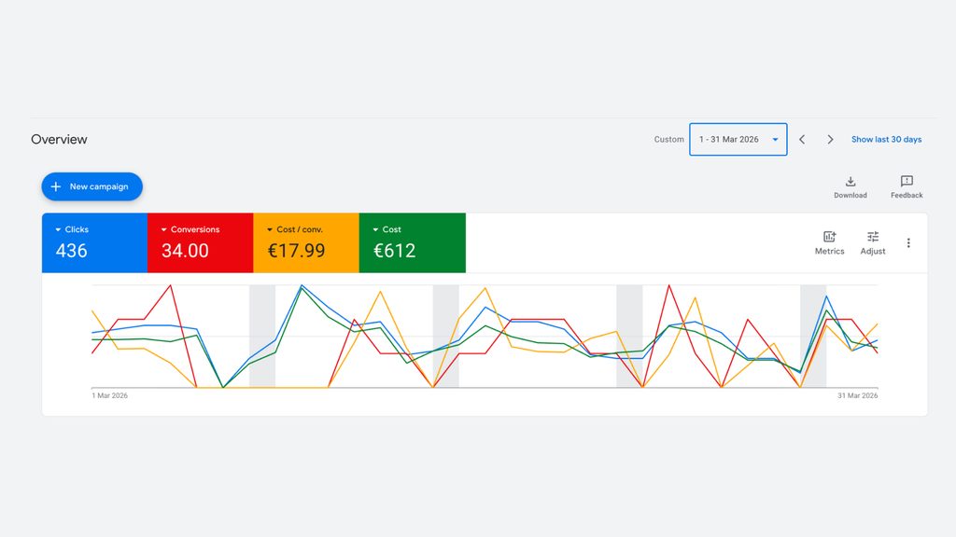Click the Custom date label
Image resolution: width=956 pixels, height=537 pixels.
tap(668, 140)
